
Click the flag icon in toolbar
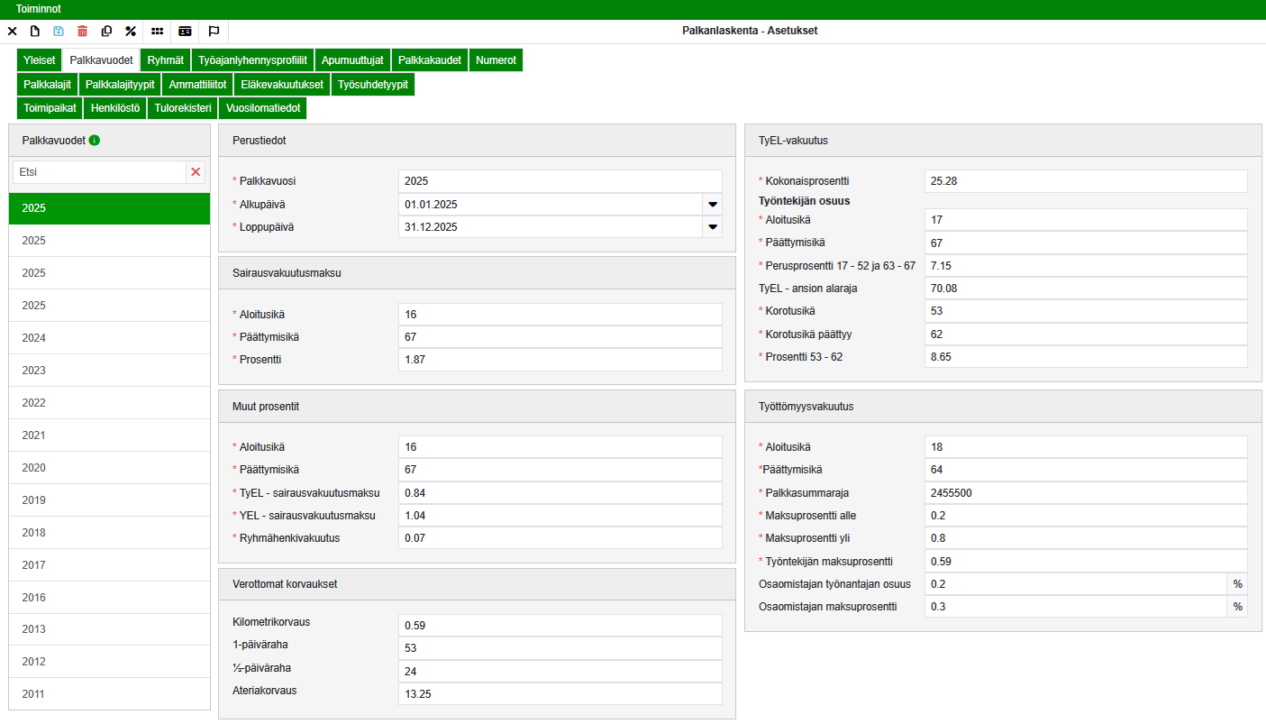click(214, 31)
